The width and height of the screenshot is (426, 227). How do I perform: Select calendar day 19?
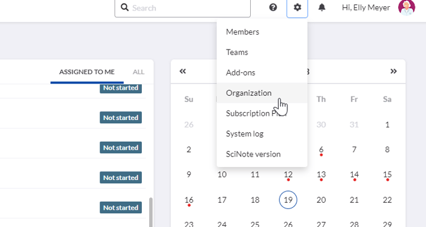pos(288,200)
